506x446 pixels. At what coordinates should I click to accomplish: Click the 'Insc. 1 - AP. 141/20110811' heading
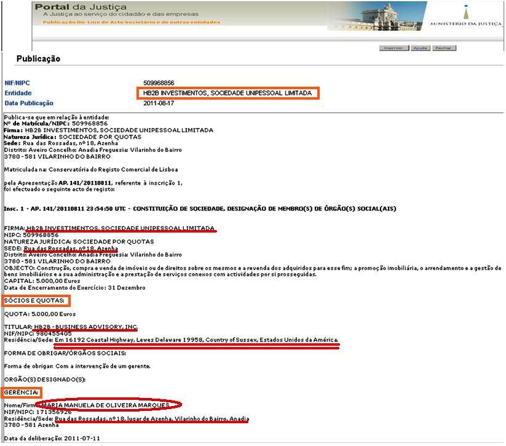pos(200,209)
